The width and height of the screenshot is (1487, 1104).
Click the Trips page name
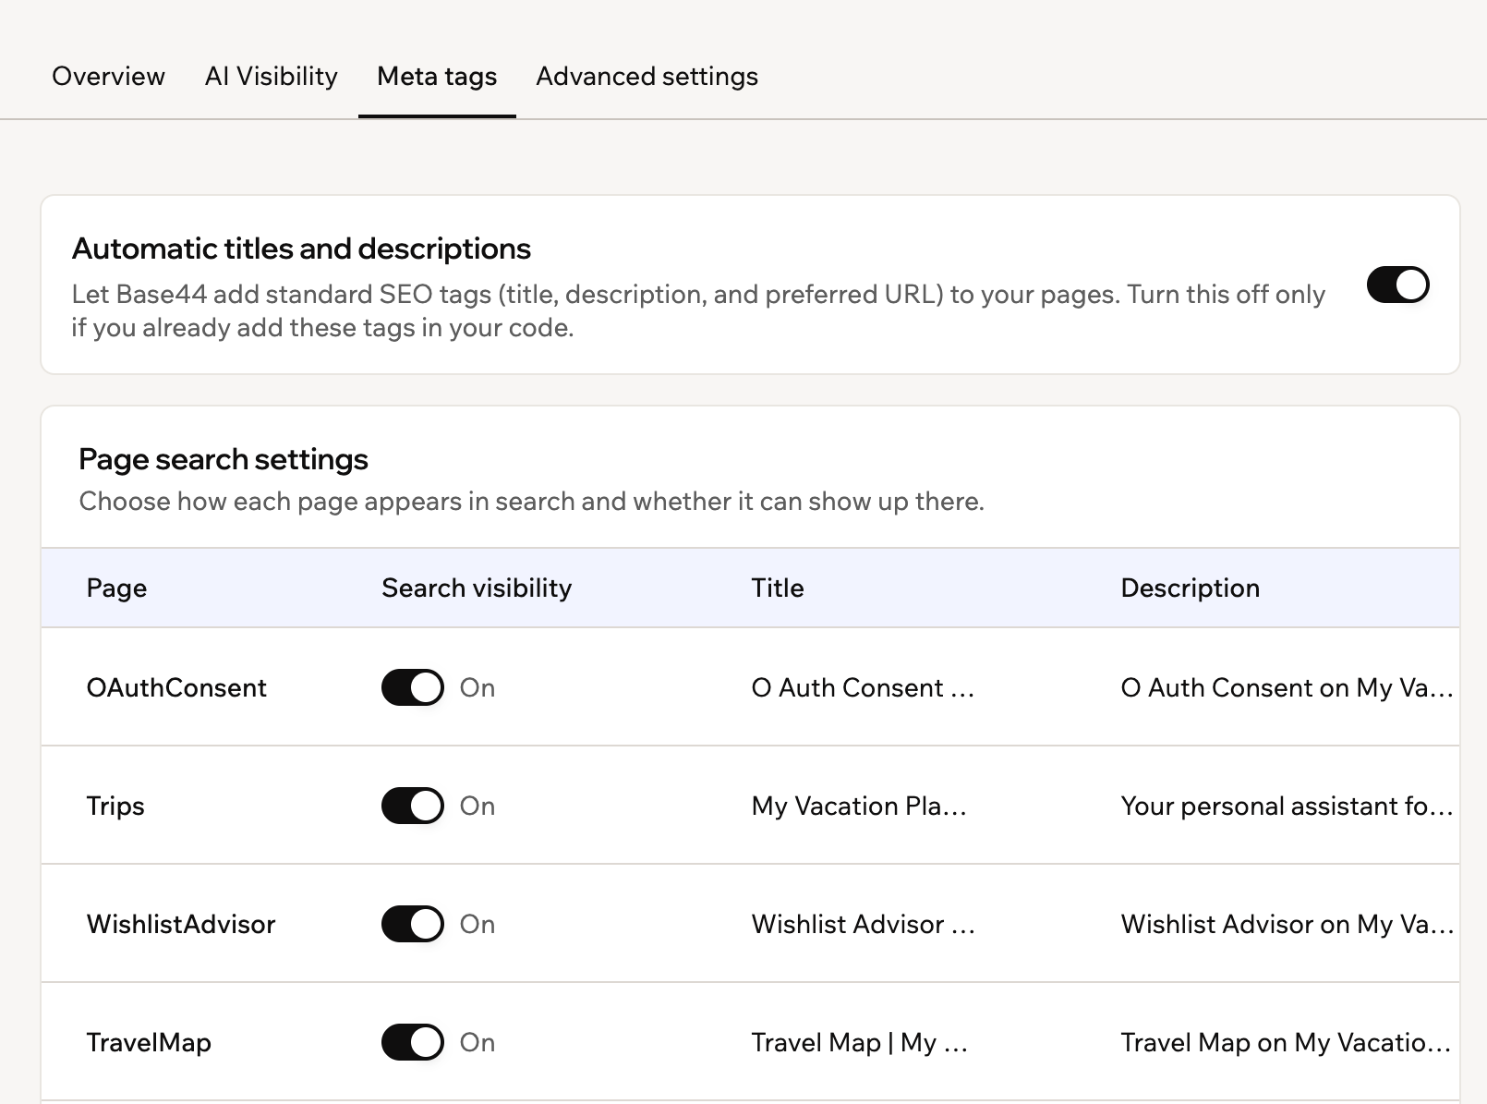(115, 806)
